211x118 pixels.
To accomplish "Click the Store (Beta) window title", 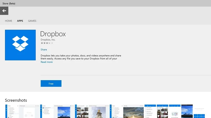I will (9, 4).
